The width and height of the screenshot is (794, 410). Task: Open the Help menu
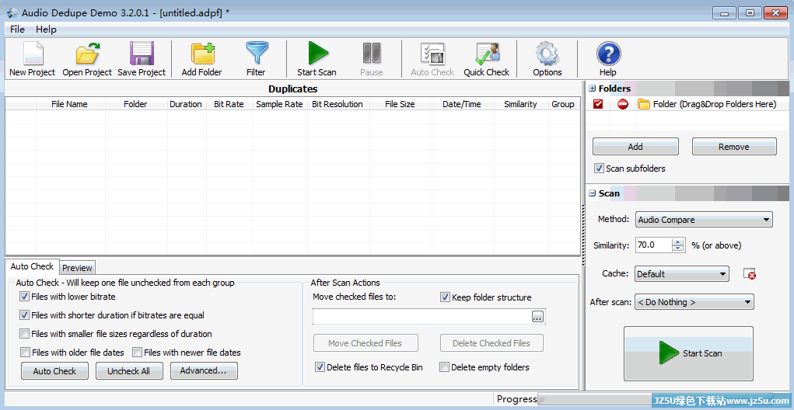coord(46,30)
